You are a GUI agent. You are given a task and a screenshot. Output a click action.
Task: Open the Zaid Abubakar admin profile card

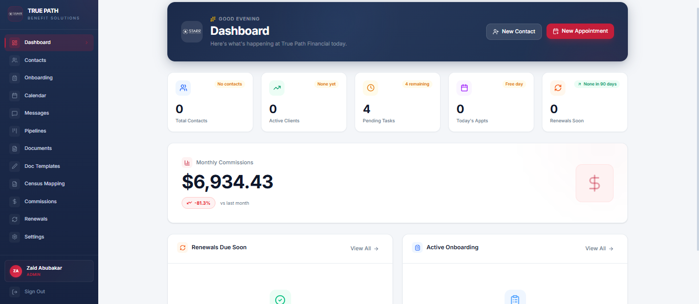(49, 271)
